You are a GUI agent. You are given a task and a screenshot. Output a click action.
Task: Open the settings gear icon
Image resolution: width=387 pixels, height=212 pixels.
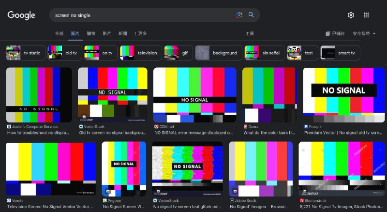pyautogui.click(x=351, y=15)
